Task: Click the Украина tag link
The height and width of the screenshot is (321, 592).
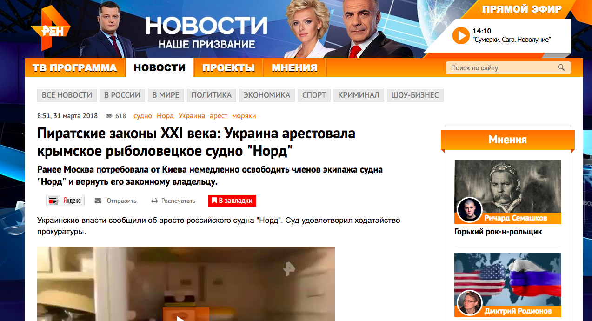Action: (x=192, y=116)
